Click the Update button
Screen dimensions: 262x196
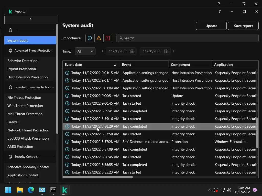pyautogui.click(x=211, y=26)
